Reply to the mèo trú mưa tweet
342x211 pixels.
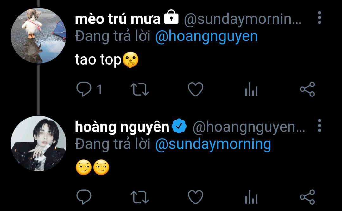click(84, 90)
